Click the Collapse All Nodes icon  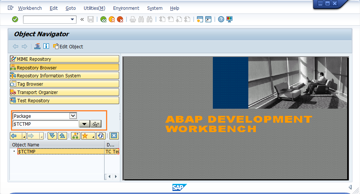point(62,136)
